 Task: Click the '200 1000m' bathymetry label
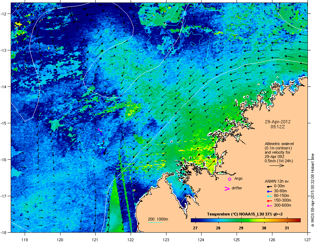point(158,219)
